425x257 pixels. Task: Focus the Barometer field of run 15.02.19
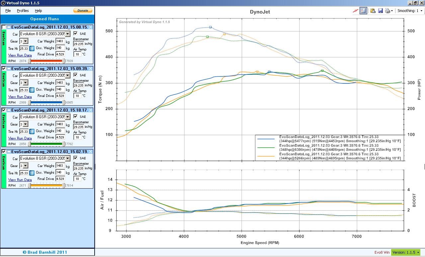click(79, 168)
